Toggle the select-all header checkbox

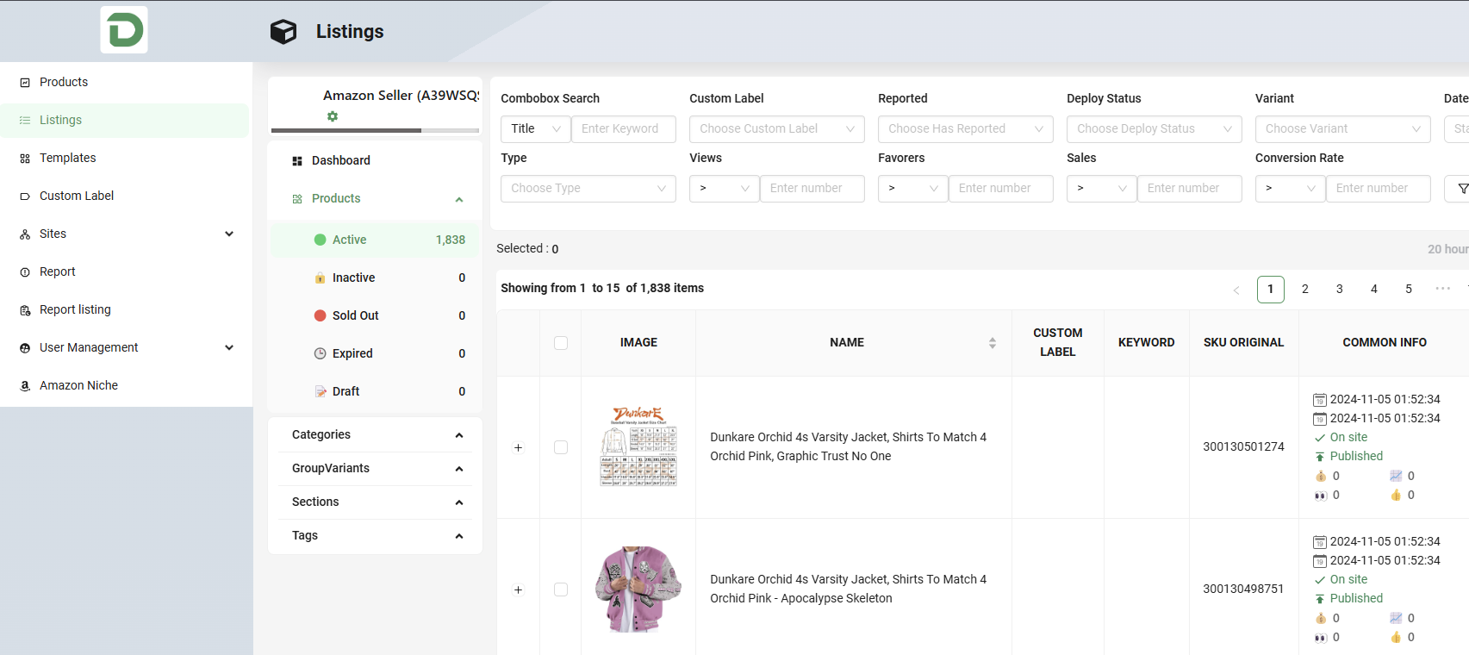pos(561,343)
